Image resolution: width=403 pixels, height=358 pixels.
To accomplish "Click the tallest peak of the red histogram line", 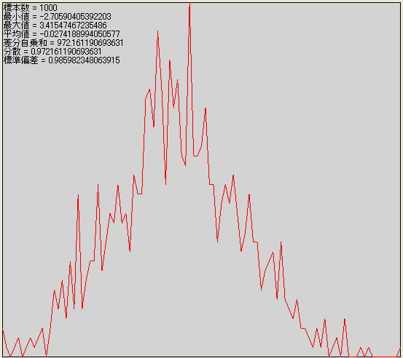I will 189,4.
